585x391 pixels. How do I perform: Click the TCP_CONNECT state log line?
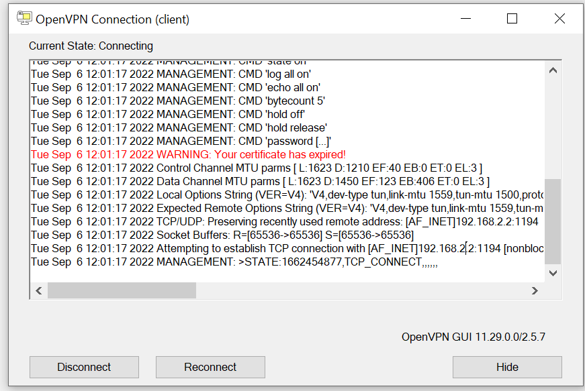tap(201, 262)
